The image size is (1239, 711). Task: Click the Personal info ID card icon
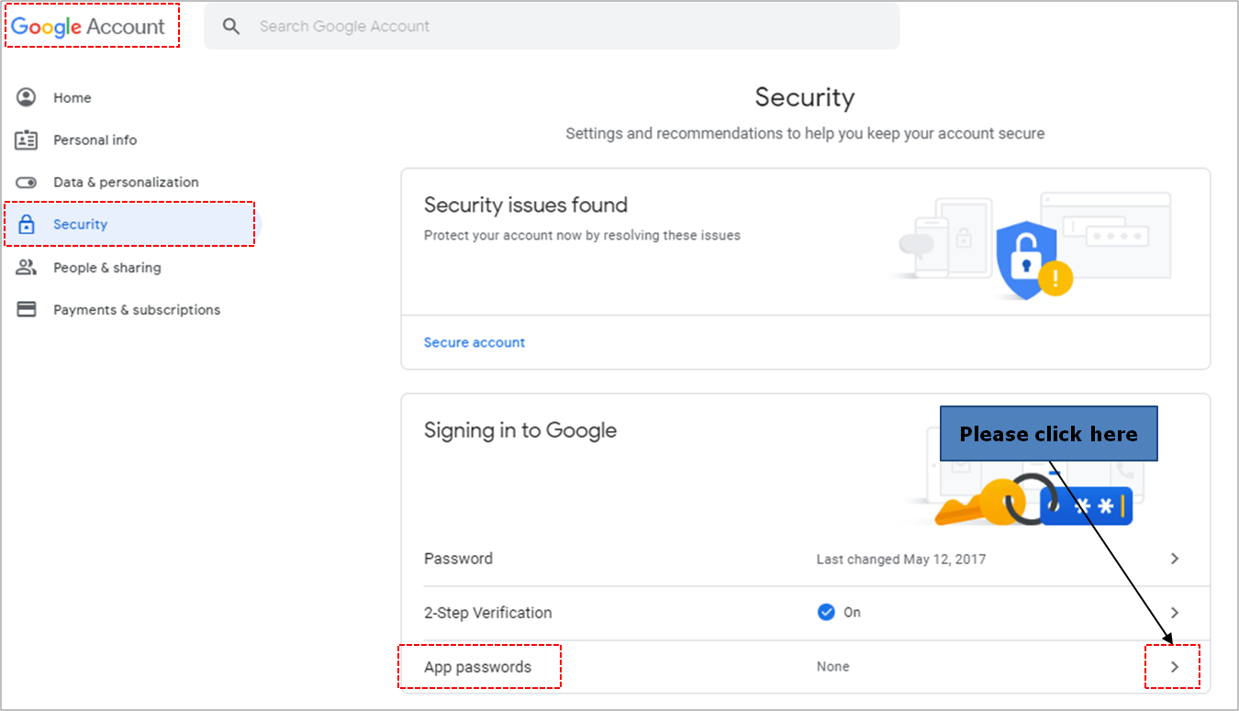click(x=27, y=139)
